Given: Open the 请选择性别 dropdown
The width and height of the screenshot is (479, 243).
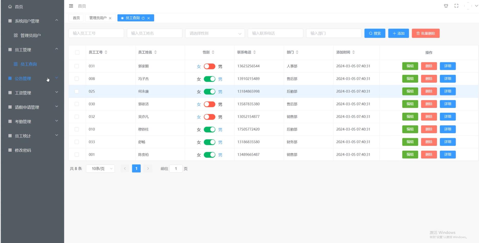Looking at the screenshot, I should [215, 33].
